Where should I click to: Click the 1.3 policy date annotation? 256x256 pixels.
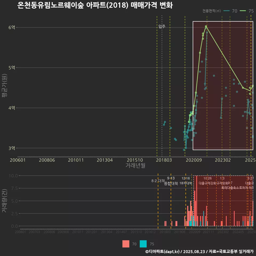pos(222,178)
